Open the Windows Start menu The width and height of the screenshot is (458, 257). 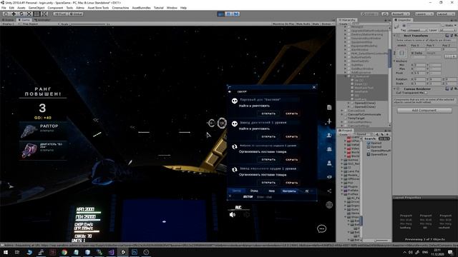pyautogui.click(x=6, y=252)
